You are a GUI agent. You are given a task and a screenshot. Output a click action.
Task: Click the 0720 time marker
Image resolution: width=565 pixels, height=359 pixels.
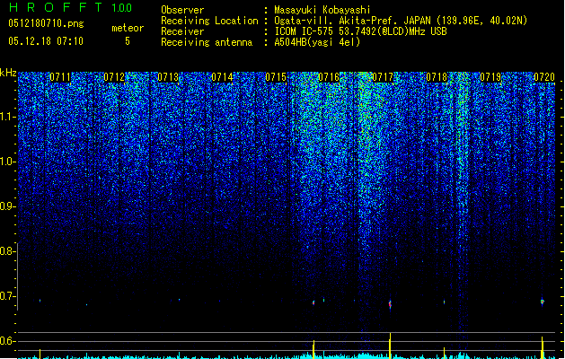[x=544, y=77]
